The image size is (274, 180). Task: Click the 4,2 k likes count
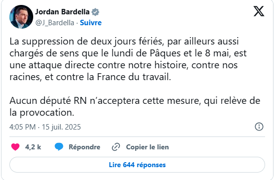(33, 147)
